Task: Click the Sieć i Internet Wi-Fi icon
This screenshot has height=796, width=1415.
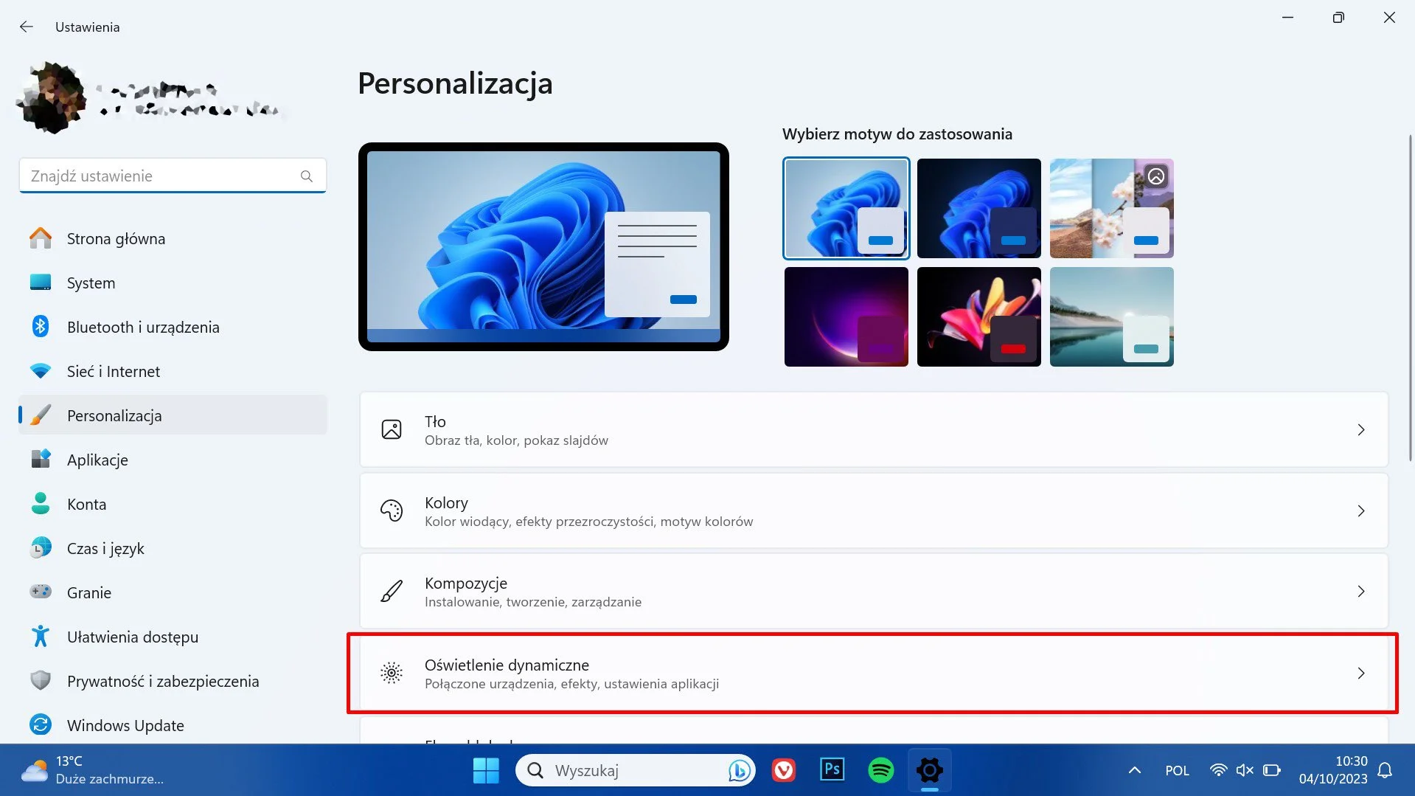Action: click(41, 371)
